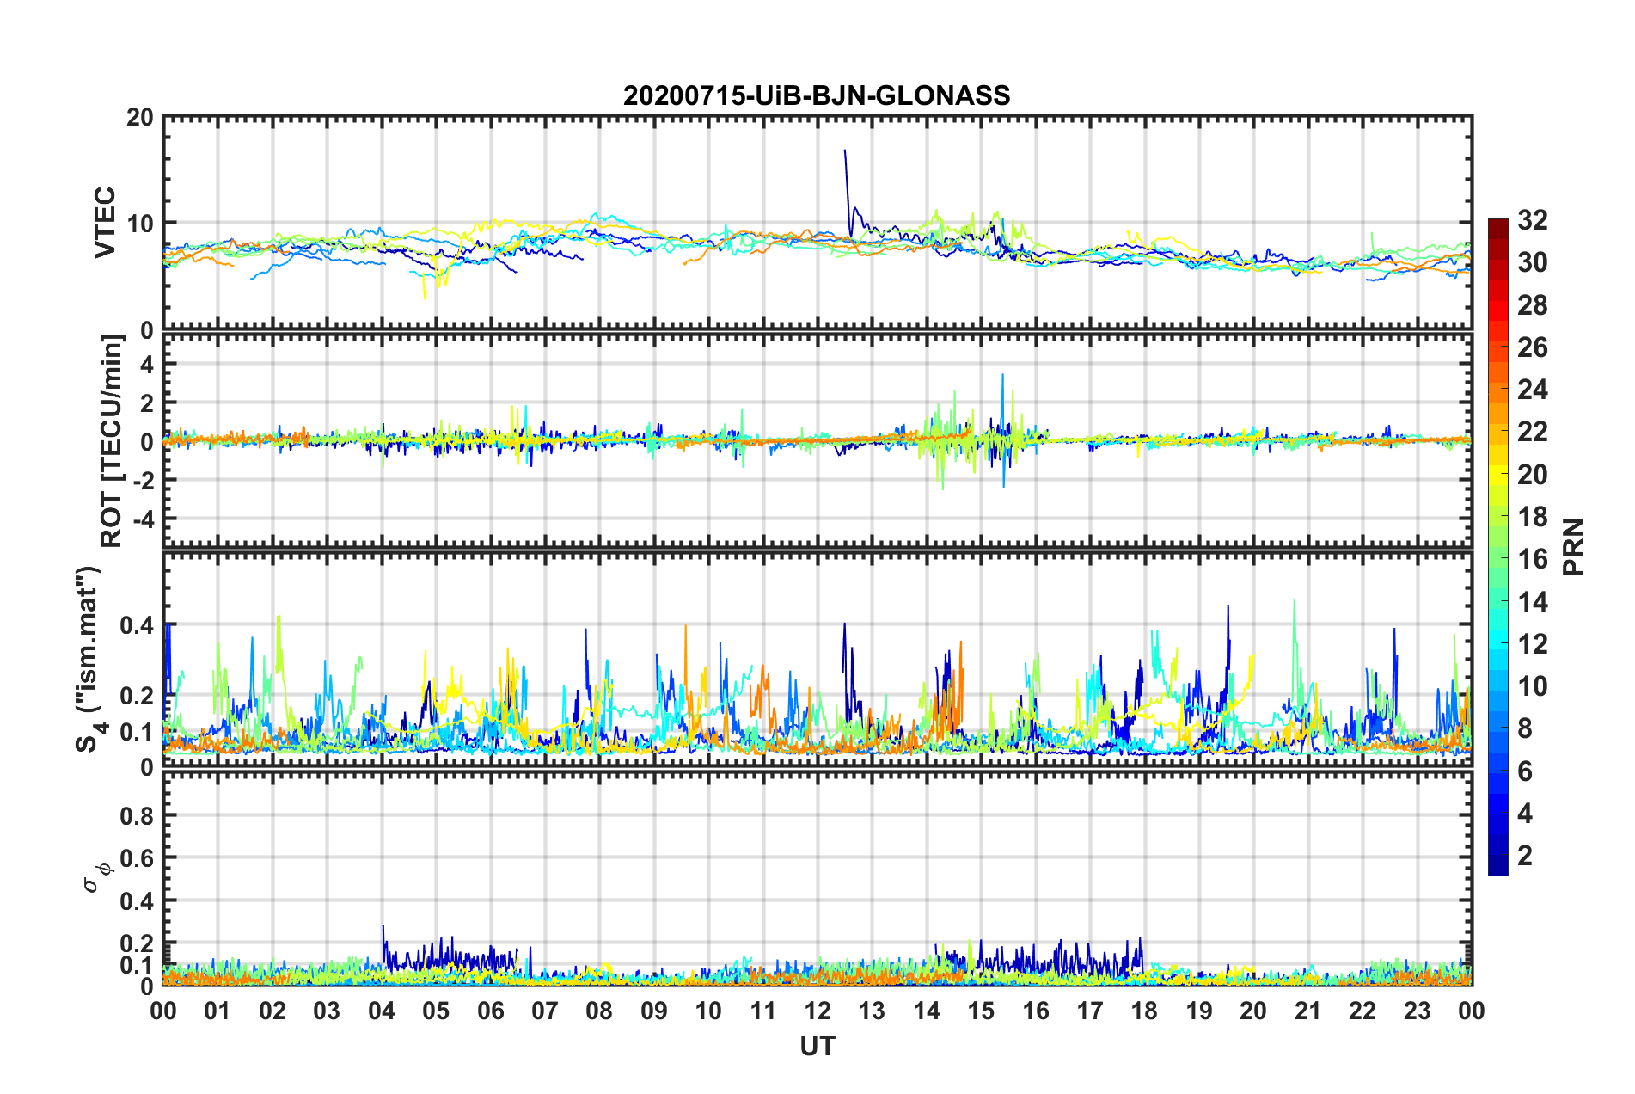Viewport: 1635px width, 1094px height.
Task: Click colorbar tick value 16
Action: click(1532, 559)
